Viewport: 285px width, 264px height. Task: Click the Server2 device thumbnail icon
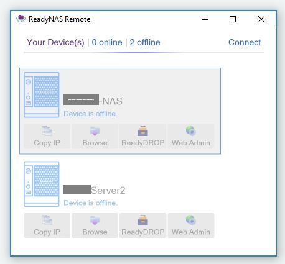(x=42, y=184)
